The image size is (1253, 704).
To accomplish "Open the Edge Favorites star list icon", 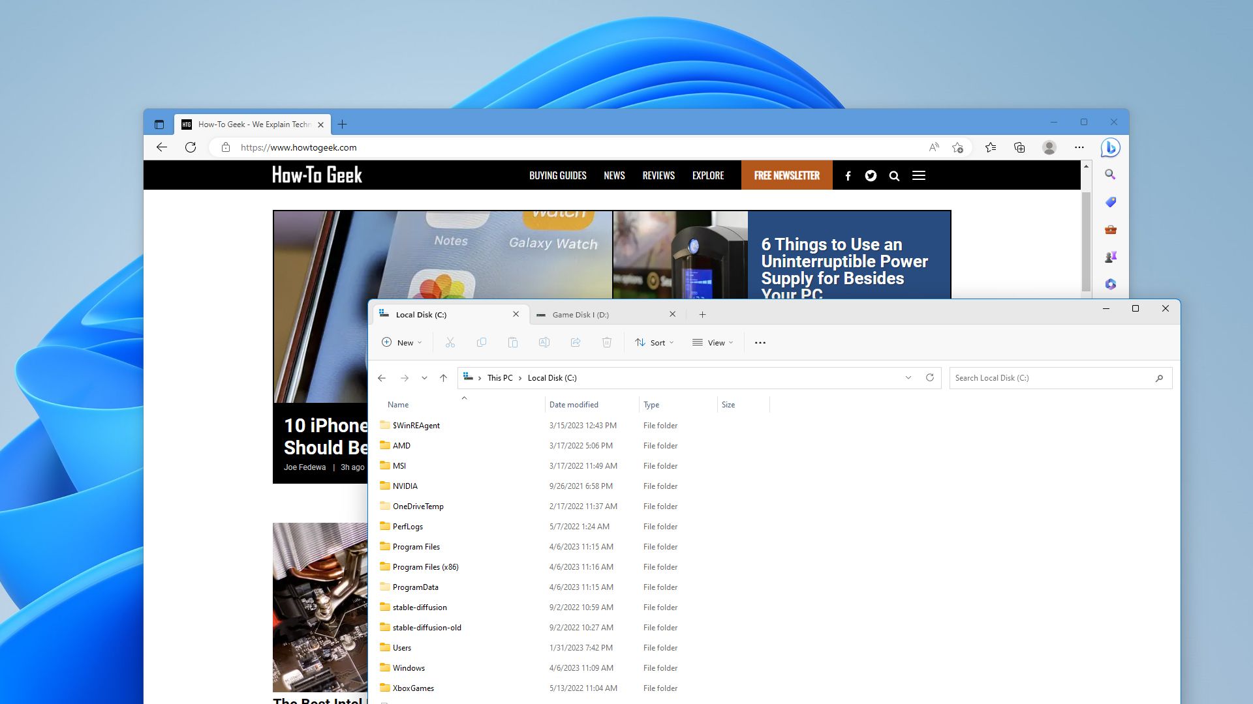I will coord(991,148).
